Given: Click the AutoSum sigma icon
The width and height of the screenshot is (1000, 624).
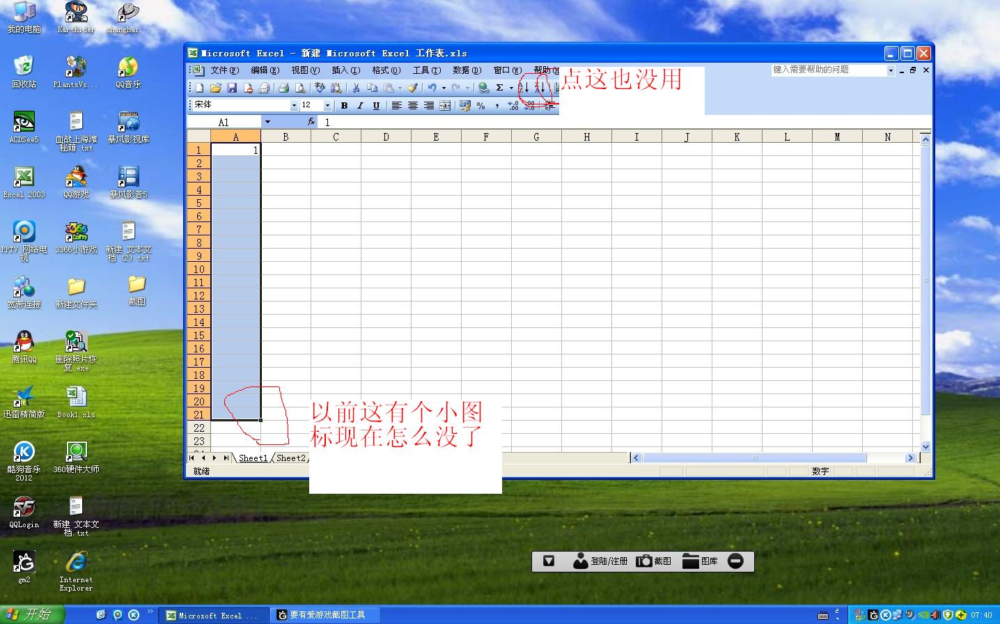Looking at the screenshot, I should click(499, 88).
